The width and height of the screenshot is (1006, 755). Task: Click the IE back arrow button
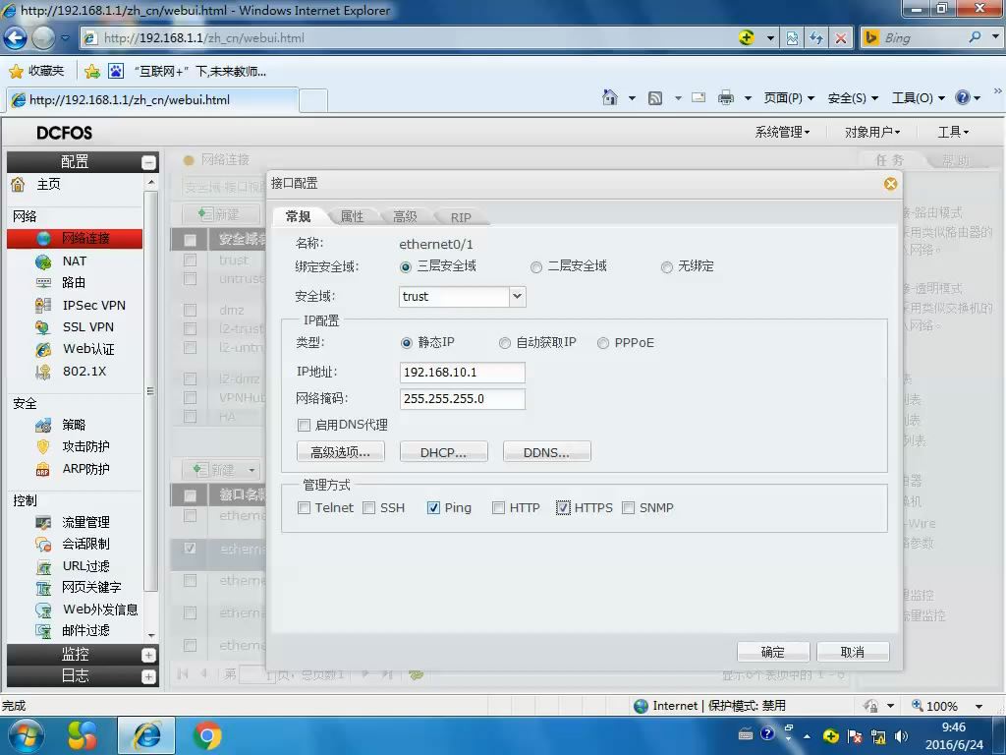(x=16, y=38)
